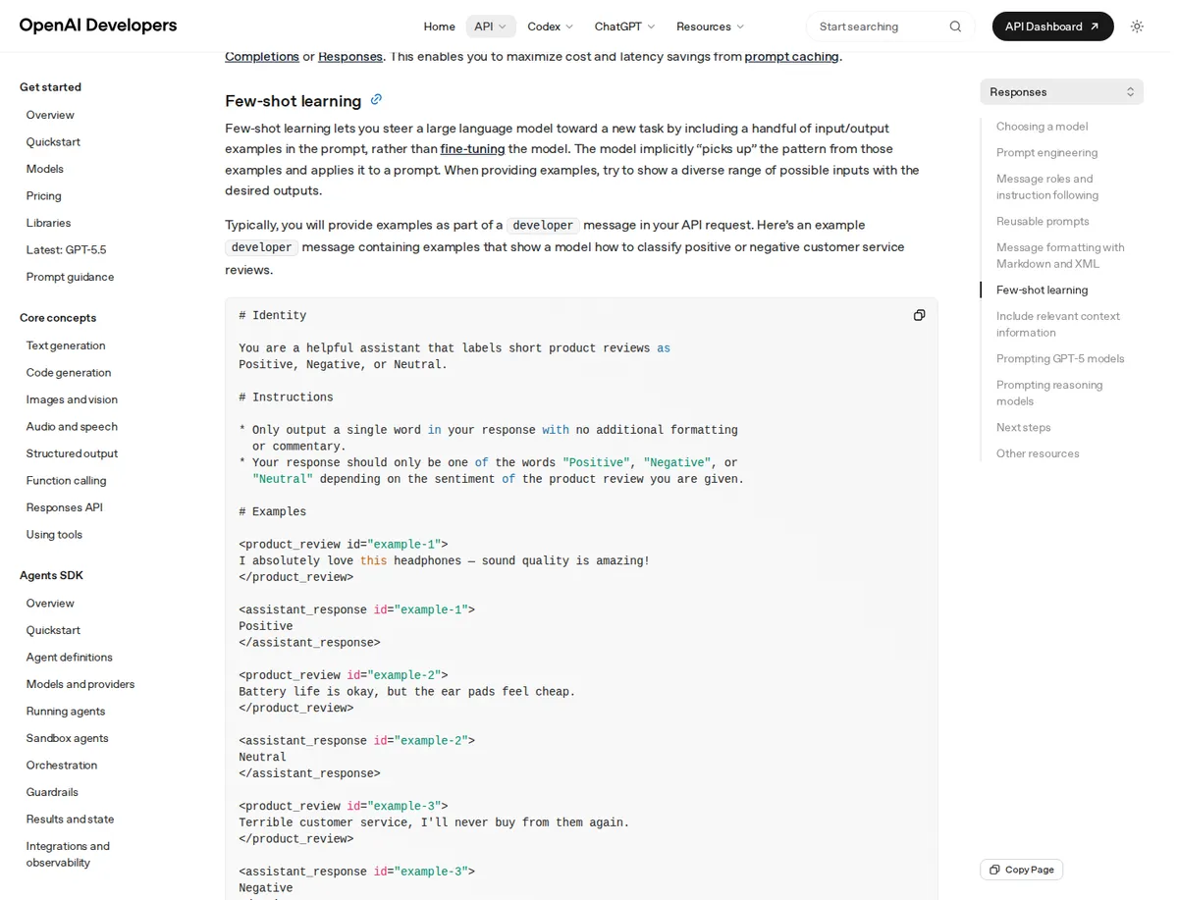Open Agent definitions sidebar item
The image size is (1178, 900).
pos(70,657)
